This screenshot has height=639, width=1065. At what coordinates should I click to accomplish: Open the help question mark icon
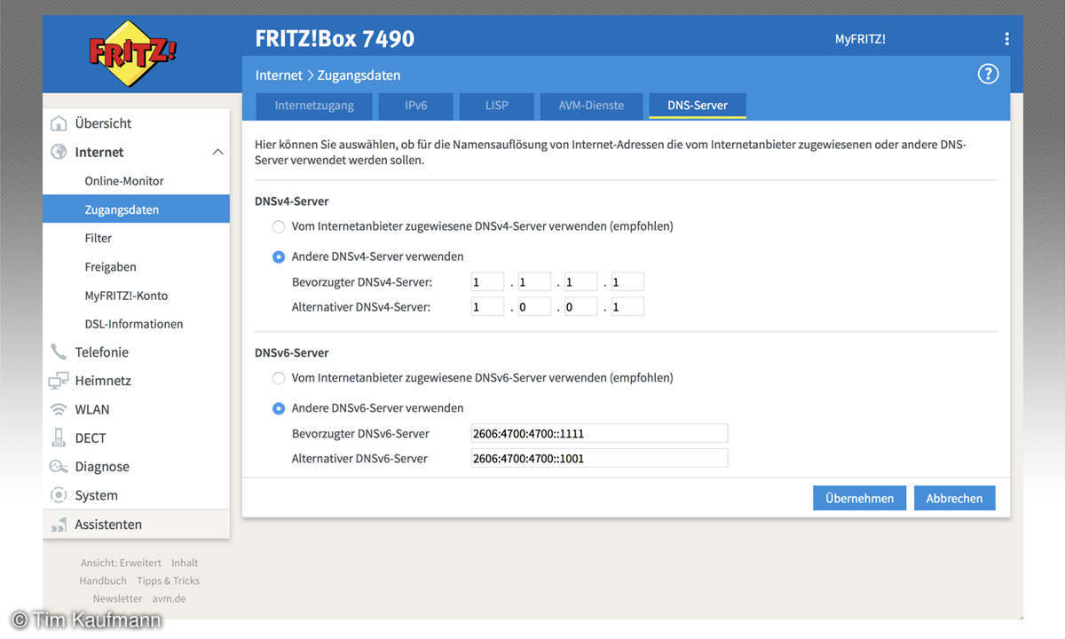click(x=988, y=75)
